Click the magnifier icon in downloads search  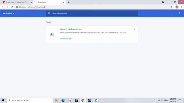49,13
